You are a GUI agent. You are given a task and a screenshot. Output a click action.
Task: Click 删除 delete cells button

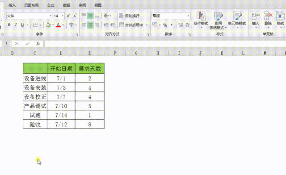pyautogui.click(x=268, y=20)
